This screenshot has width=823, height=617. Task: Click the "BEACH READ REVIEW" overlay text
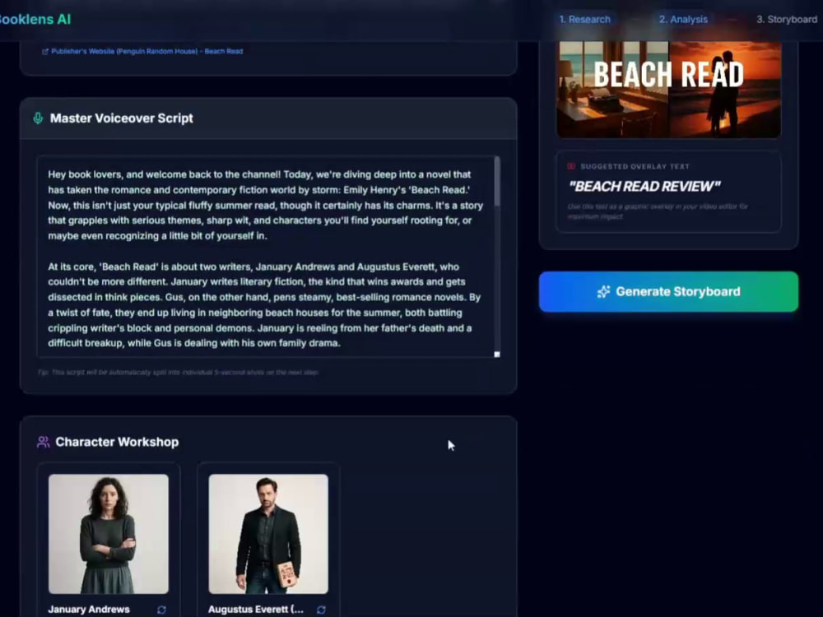coord(644,186)
